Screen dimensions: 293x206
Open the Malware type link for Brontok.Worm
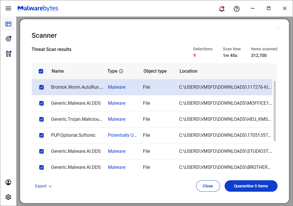(117, 87)
